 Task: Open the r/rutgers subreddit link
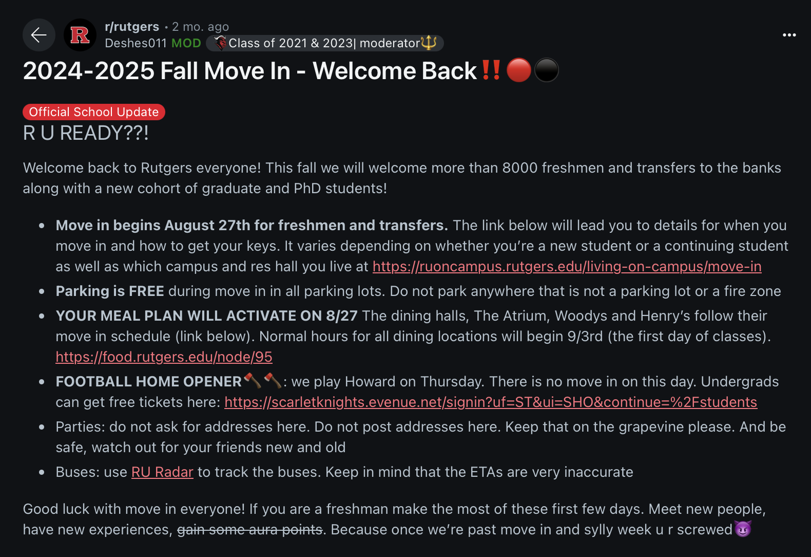click(132, 27)
